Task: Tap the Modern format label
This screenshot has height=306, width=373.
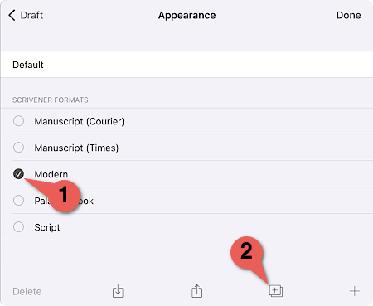Action: coord(51,174)
